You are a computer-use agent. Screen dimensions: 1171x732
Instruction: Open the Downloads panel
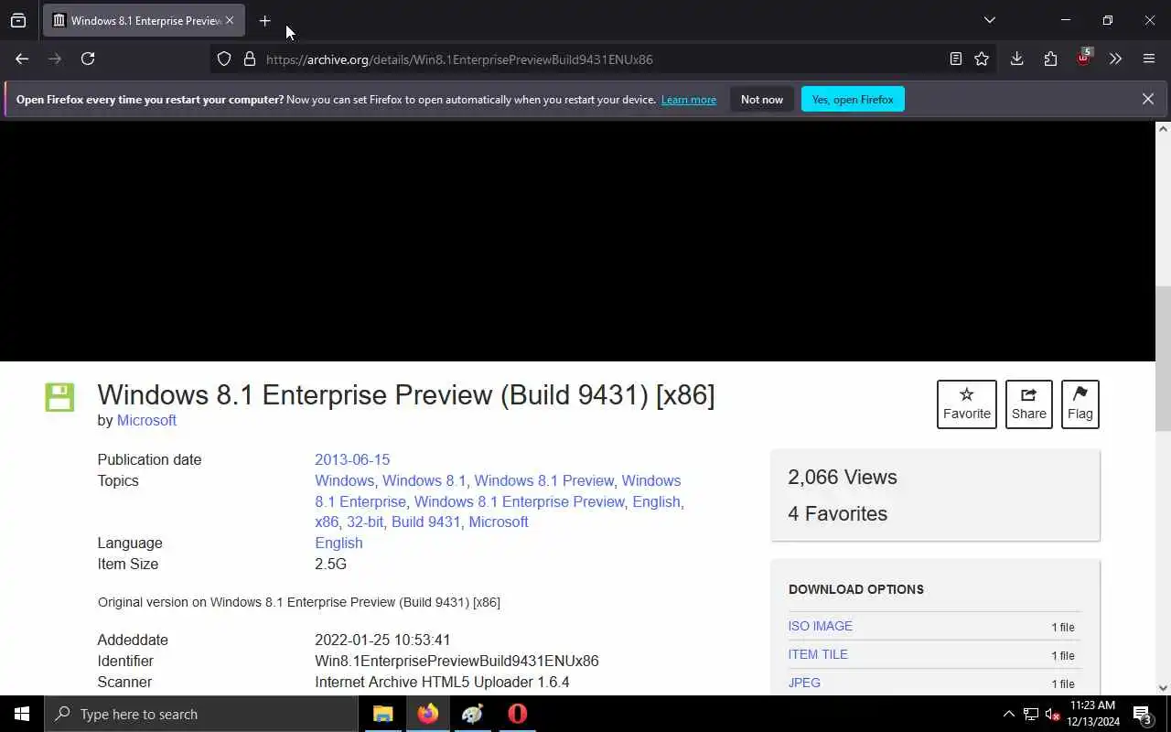pyautogui.click(x=1016, y=59)
